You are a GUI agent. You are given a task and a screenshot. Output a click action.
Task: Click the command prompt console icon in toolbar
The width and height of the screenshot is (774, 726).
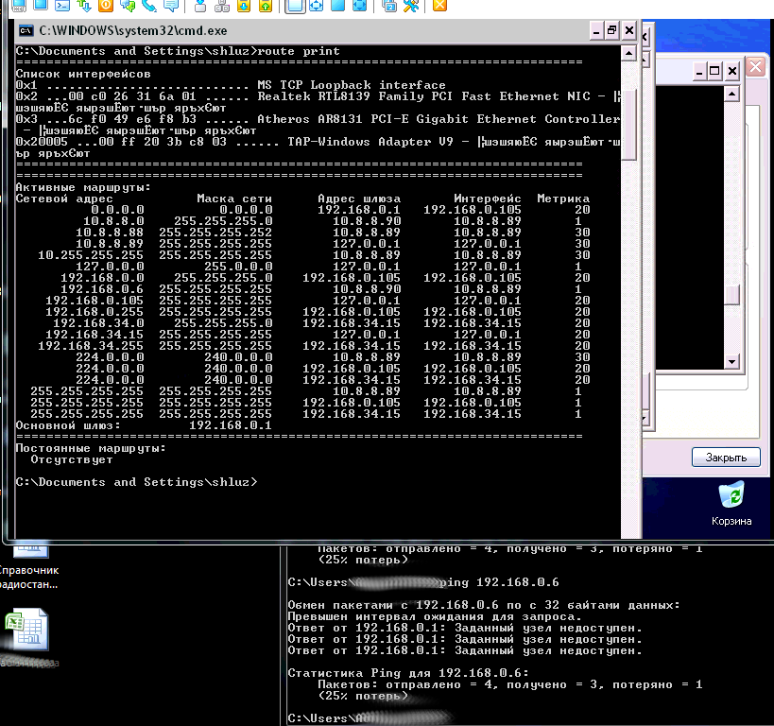(62, 6)
